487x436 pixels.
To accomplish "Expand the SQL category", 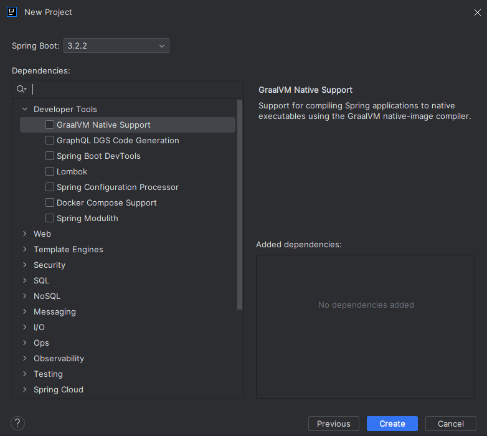I will [25, 280].
